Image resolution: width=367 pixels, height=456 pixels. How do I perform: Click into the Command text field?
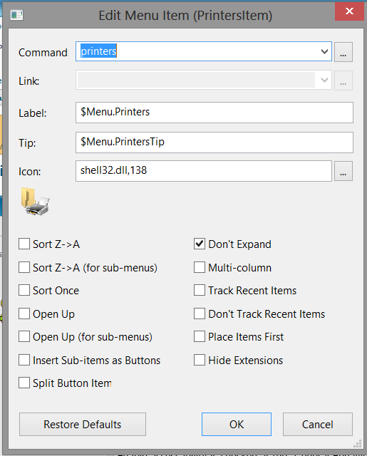coord(204,51)
